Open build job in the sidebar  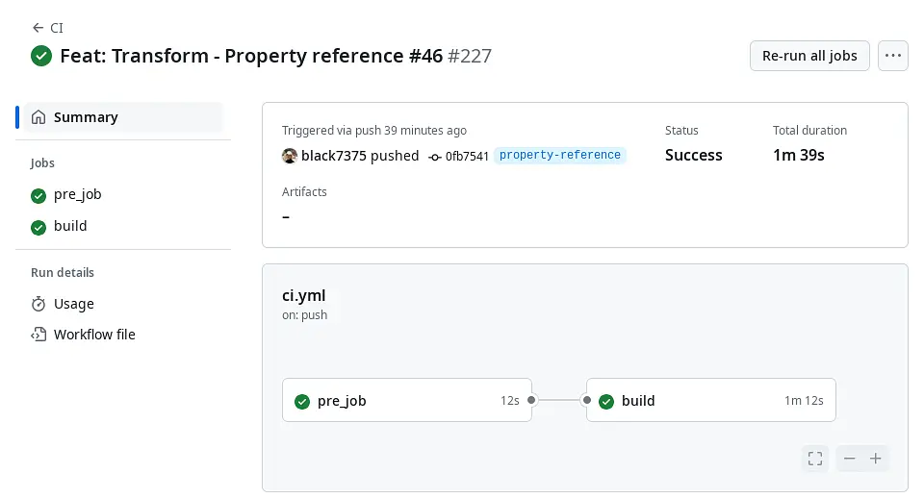(x=70, y=226)
